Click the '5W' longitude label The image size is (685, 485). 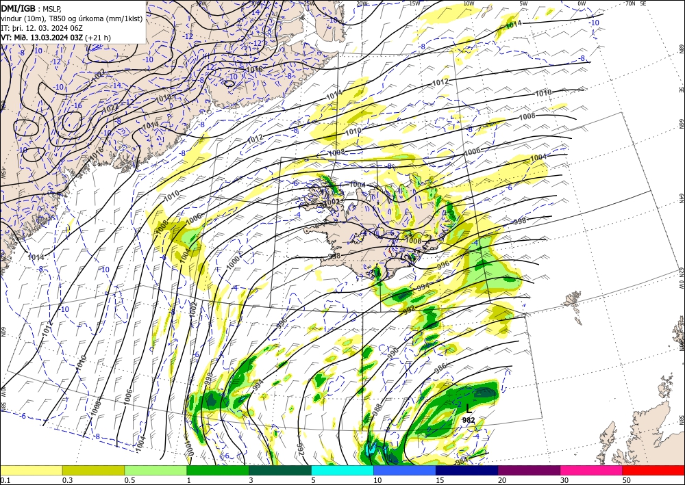point(524,3)
